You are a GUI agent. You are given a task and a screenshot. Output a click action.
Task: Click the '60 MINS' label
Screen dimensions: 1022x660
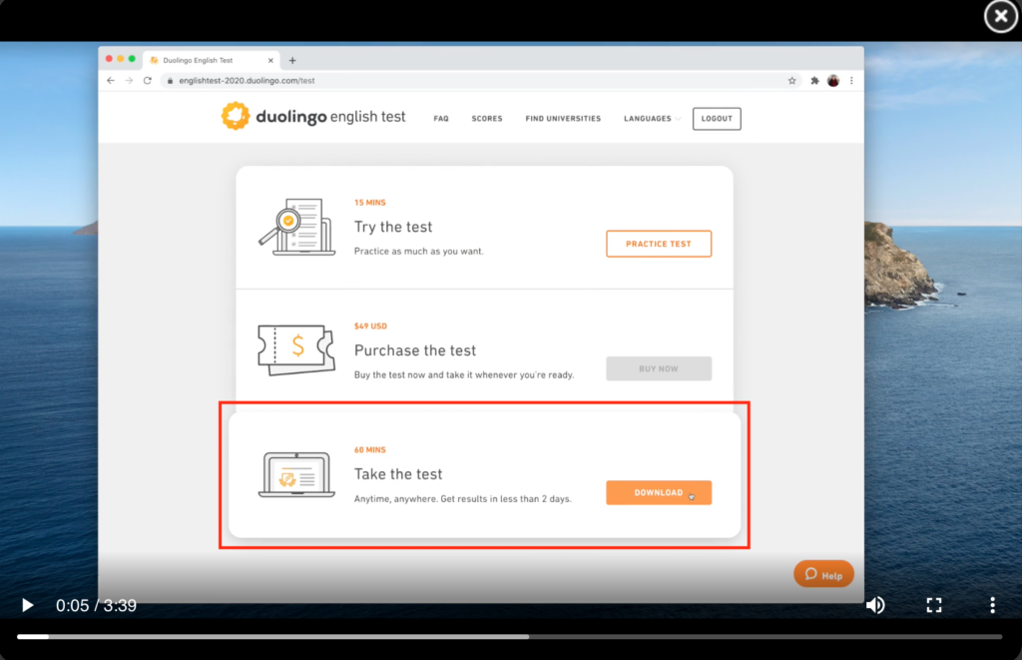(x=369, y=450)
